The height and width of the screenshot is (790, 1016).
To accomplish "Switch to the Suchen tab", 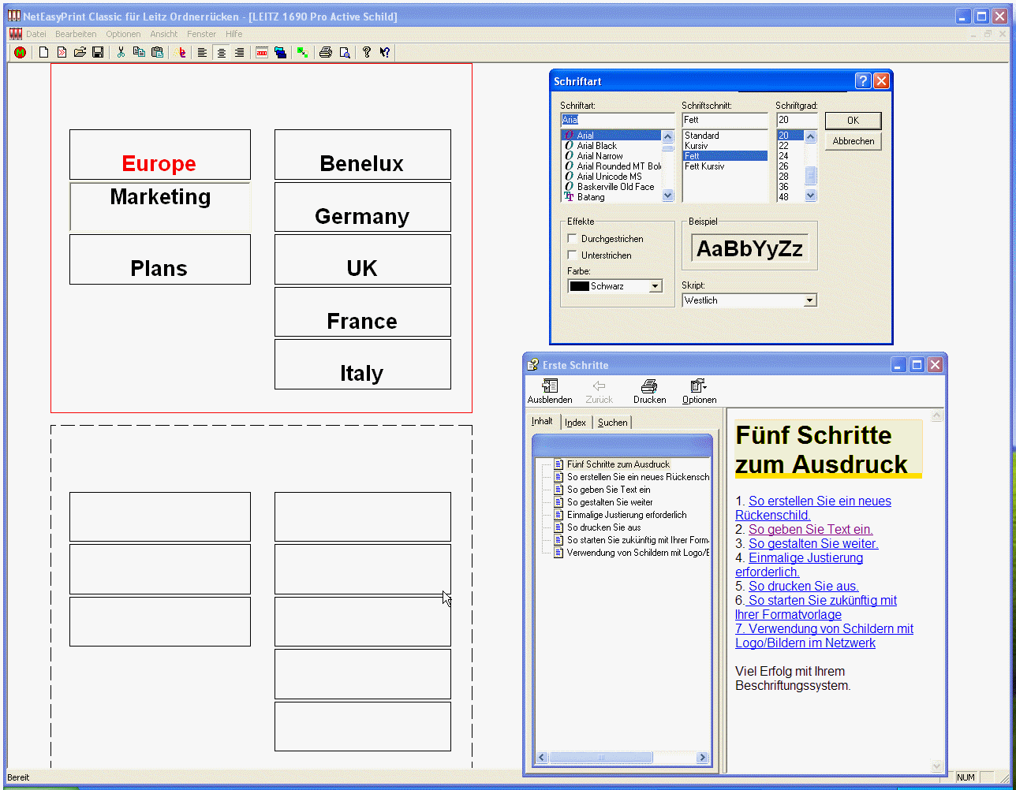I will tap(612, 423).
